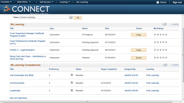Click the Go button
This screenshot has height=103, width=184.
click(x=78, y=18)
